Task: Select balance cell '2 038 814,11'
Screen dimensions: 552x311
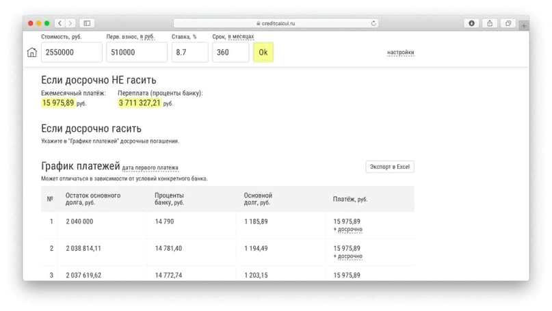Action: pos(83,248)
